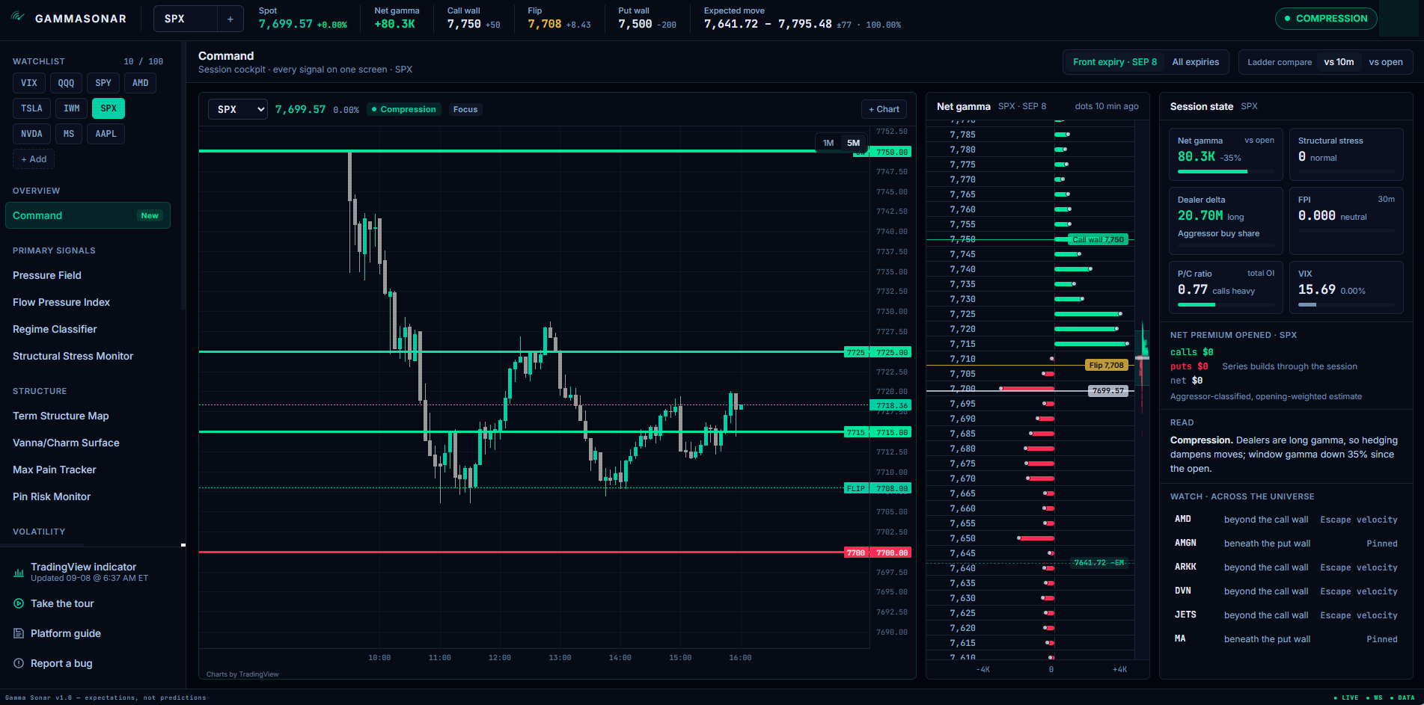1424x705 pixels.
Task: Open JETS row in universe watch
Action: (1286, 615)
